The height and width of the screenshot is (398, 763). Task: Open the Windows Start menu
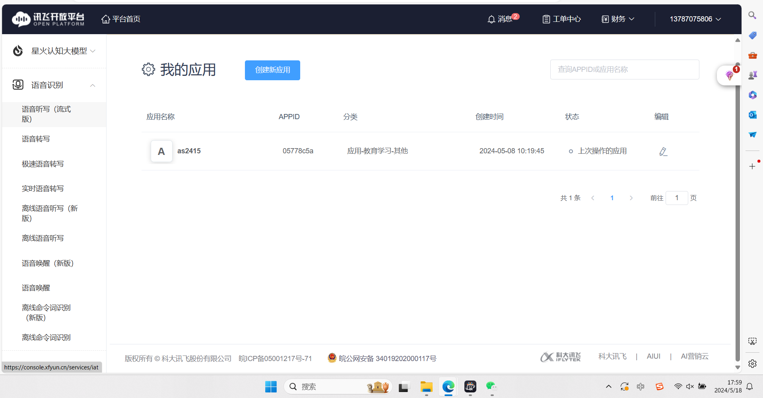point(271,386)
